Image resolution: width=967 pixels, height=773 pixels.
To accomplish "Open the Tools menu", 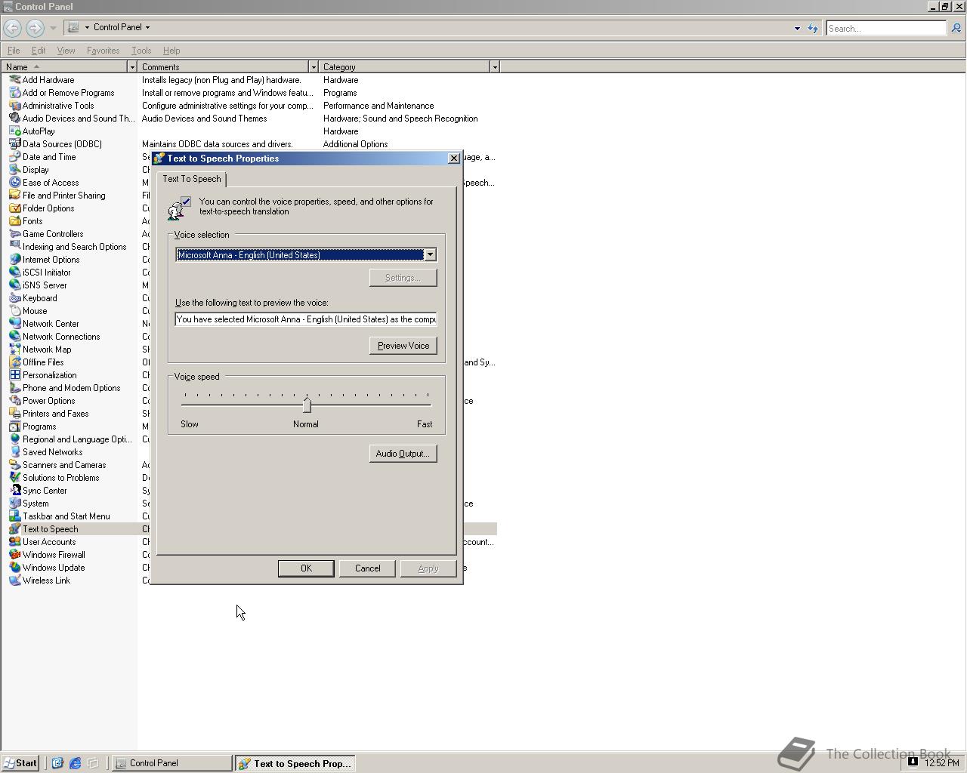I will 141,51.
